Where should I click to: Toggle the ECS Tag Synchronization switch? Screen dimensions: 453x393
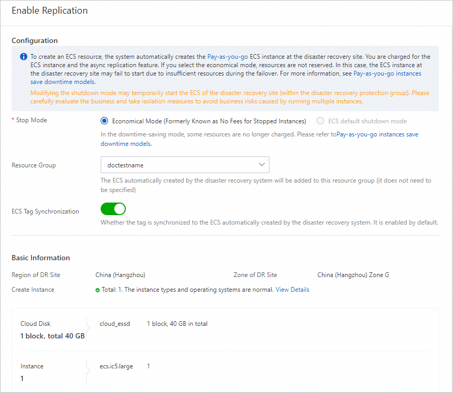click(x=113, y=209)
